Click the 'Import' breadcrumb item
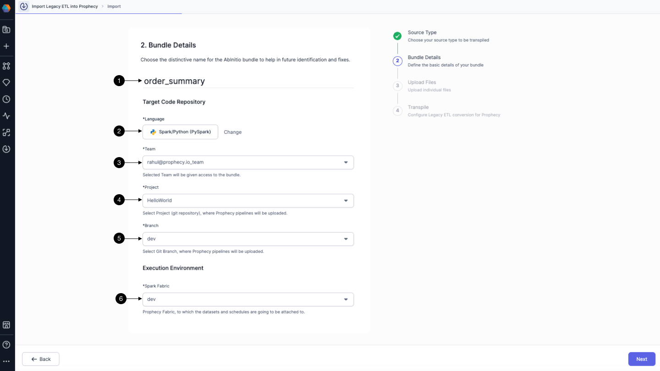660x371 pixels. 114,6
